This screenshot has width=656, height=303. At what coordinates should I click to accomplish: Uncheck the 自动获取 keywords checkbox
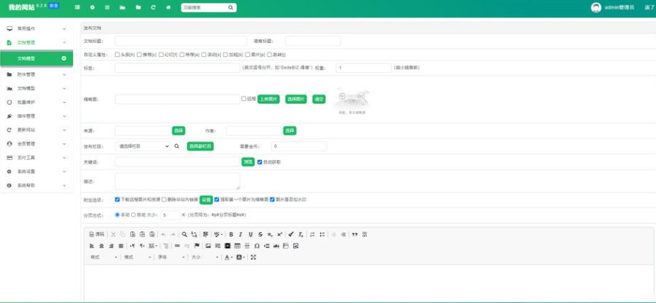pyautogui.click(x=259, y=161)
